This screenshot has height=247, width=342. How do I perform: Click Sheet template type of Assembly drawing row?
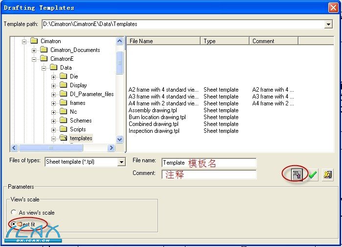[x=221, y=110]
